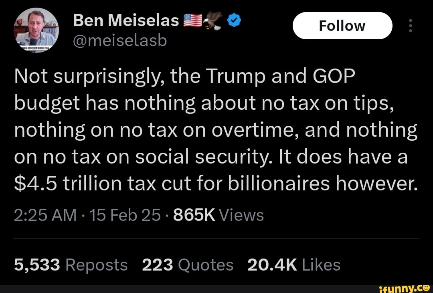The width and height of the screenshot is (433, 293).
Task: Open the @meiselasb handle link
Action: click(119, 40)
